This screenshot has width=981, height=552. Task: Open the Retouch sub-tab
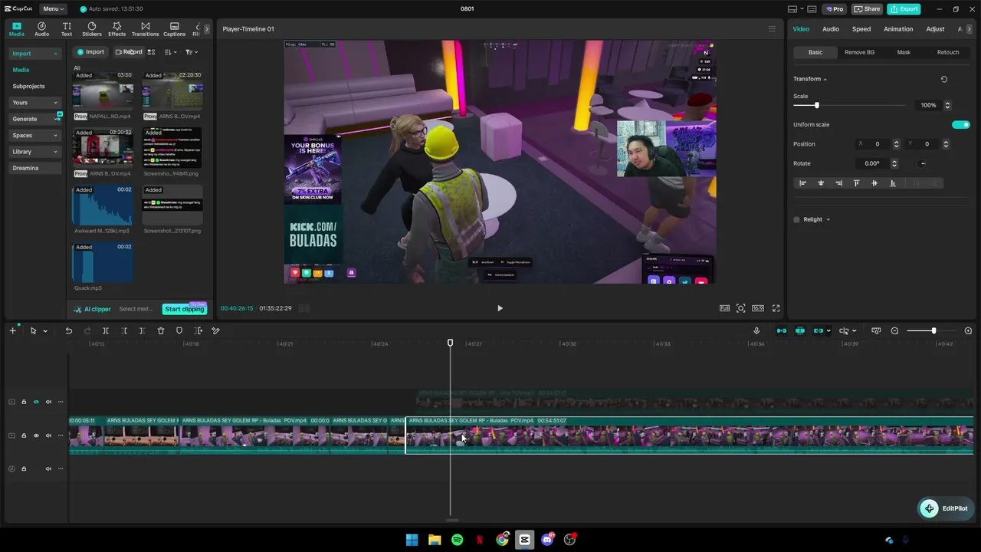pos(948,52)
